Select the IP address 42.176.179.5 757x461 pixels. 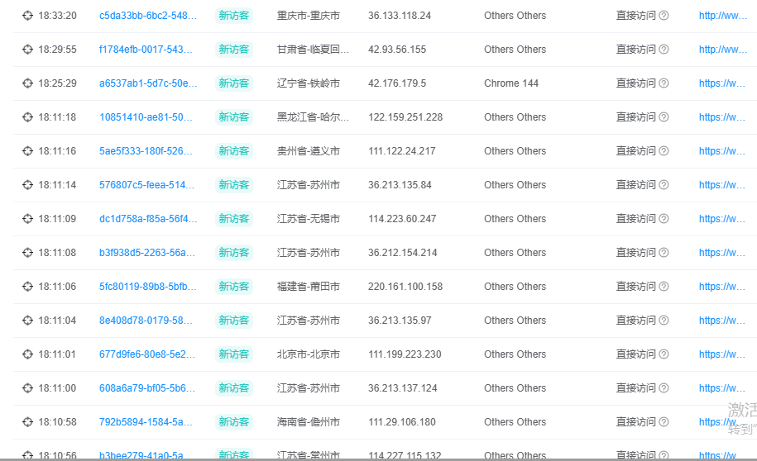pos(397,83)
